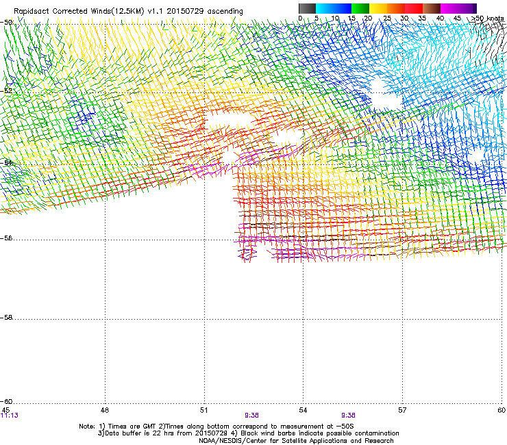Click the '-54' latitude label
Screen dimensions: 507x445
pos(6,162)
